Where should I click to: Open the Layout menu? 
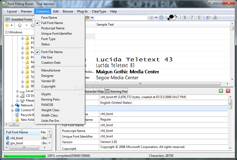12,11
